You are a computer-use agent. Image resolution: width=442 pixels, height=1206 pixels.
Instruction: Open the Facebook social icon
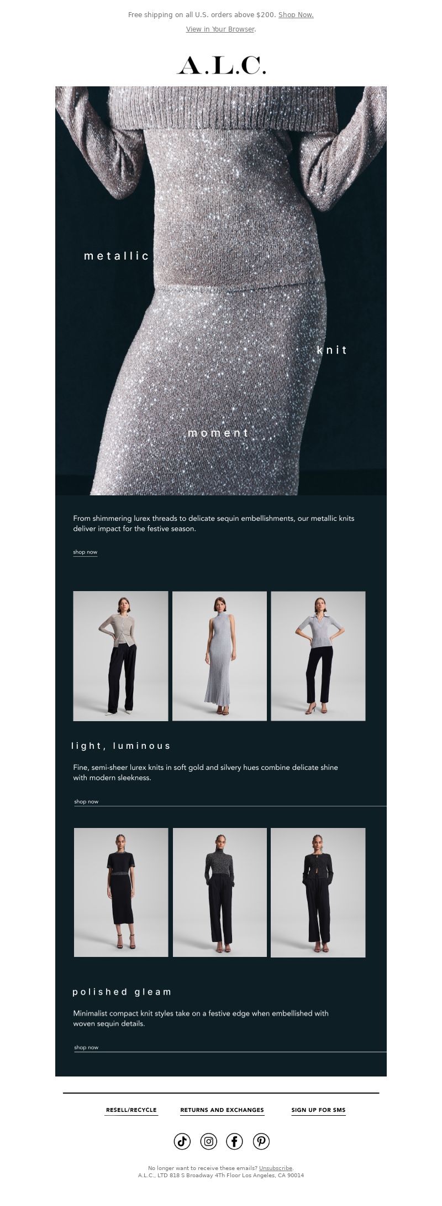point(235,1141)
